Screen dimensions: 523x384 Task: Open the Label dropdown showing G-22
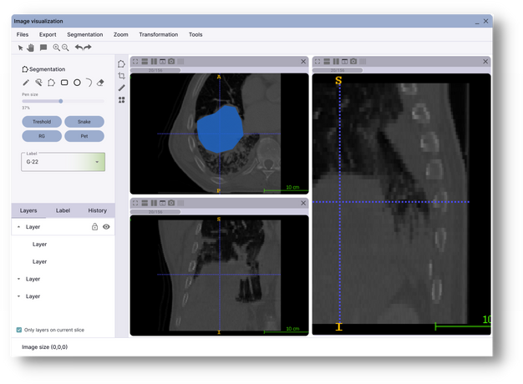point(63,162)
